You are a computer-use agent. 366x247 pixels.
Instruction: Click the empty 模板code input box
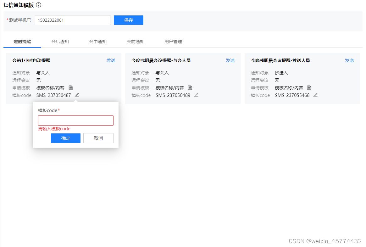75,121
